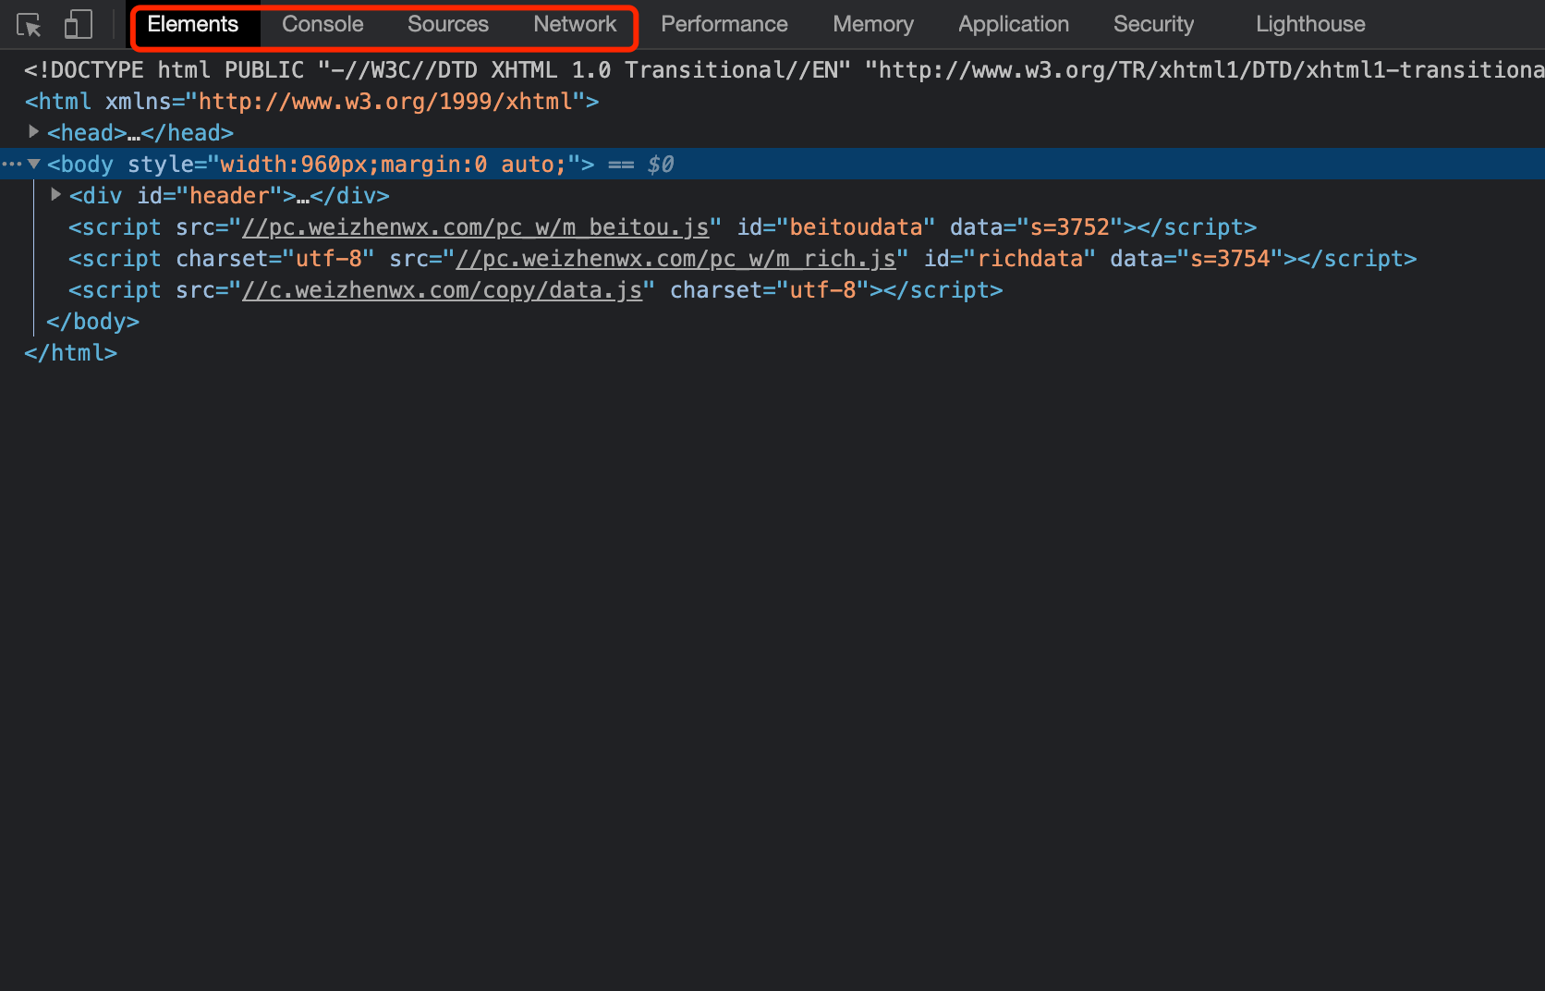The image size is (1545, 991).
Task: Open the Security tab
Action: tap(1153, 24)
